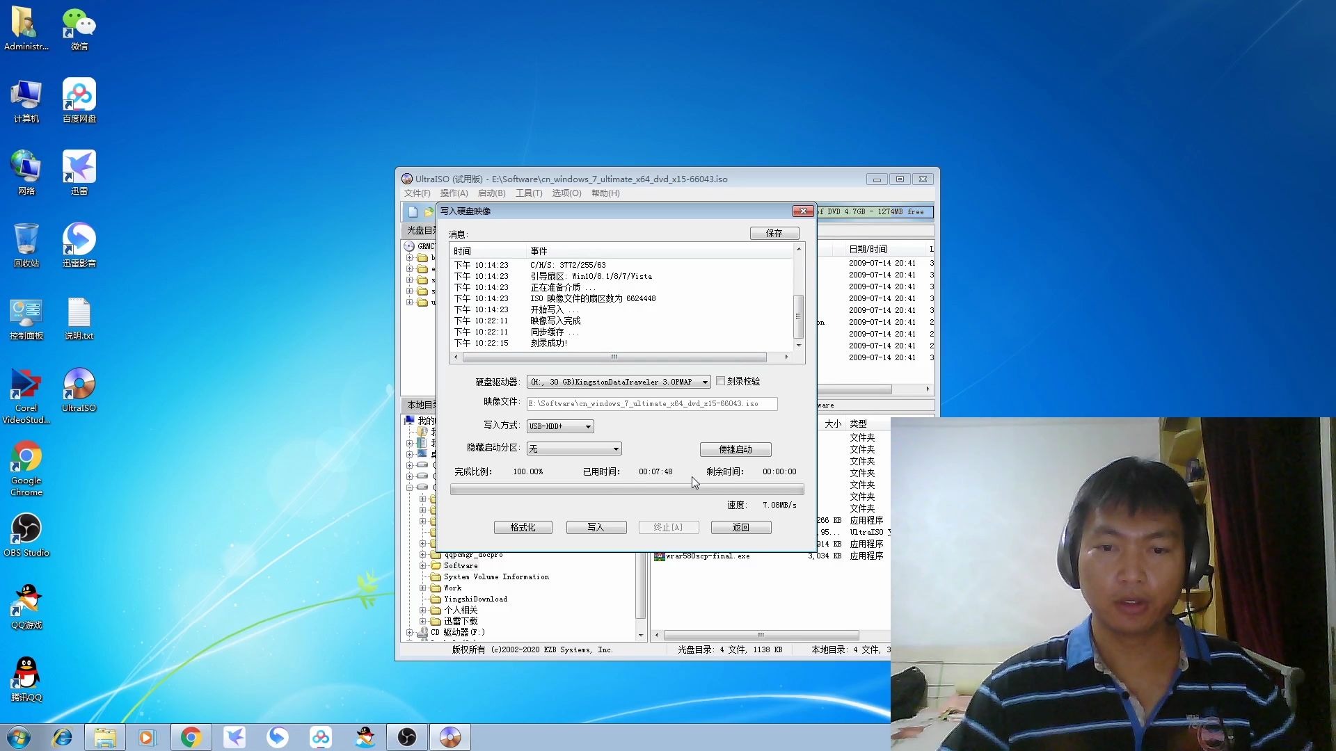Image resolution: width=1336 pixels, height=751 pixels.
Task: Open Chrome from the taskbar
Action: [191, 737]
